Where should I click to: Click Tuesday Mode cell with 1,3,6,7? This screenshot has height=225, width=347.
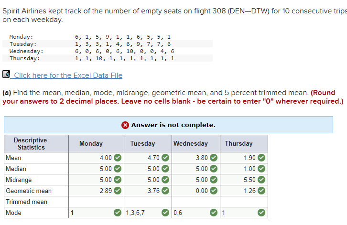(x=148, y=213)
